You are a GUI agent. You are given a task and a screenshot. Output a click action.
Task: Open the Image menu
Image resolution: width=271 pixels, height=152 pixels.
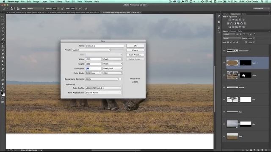tap(36, 1)
